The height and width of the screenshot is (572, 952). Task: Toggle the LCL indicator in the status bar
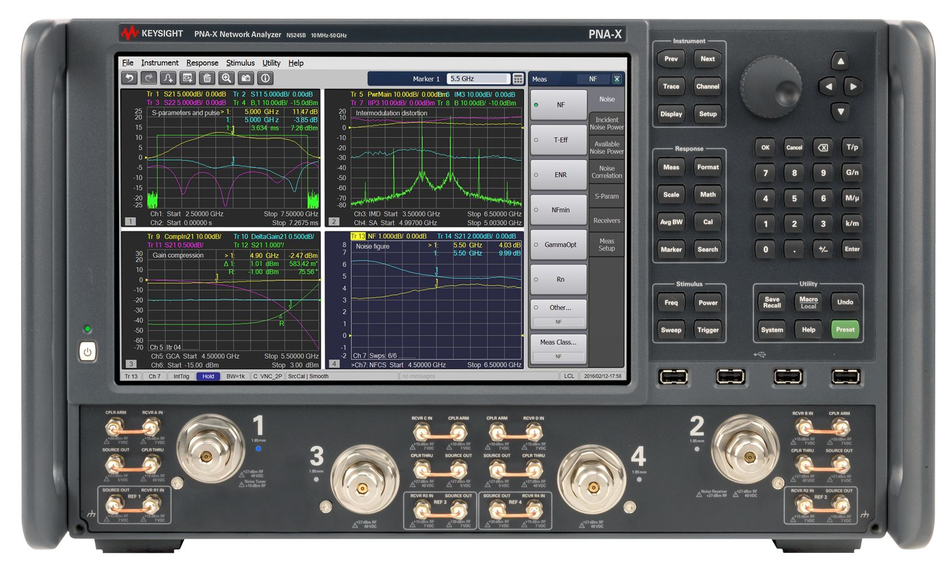coord(569,376)
